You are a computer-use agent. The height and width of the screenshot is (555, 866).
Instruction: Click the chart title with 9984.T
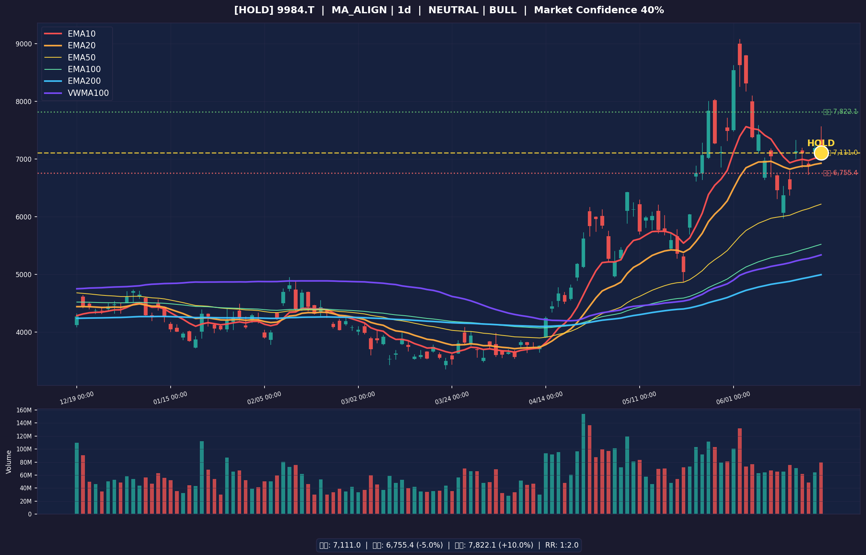(449, 10)
